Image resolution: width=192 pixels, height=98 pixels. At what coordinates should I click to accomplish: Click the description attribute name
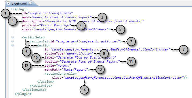pos(32,21)
